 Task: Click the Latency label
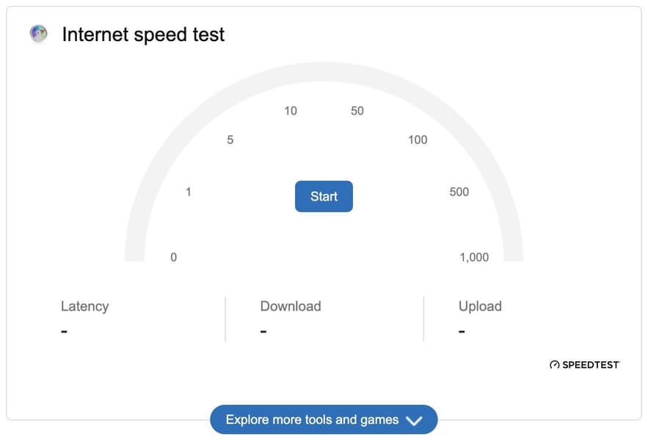point(85,306)
